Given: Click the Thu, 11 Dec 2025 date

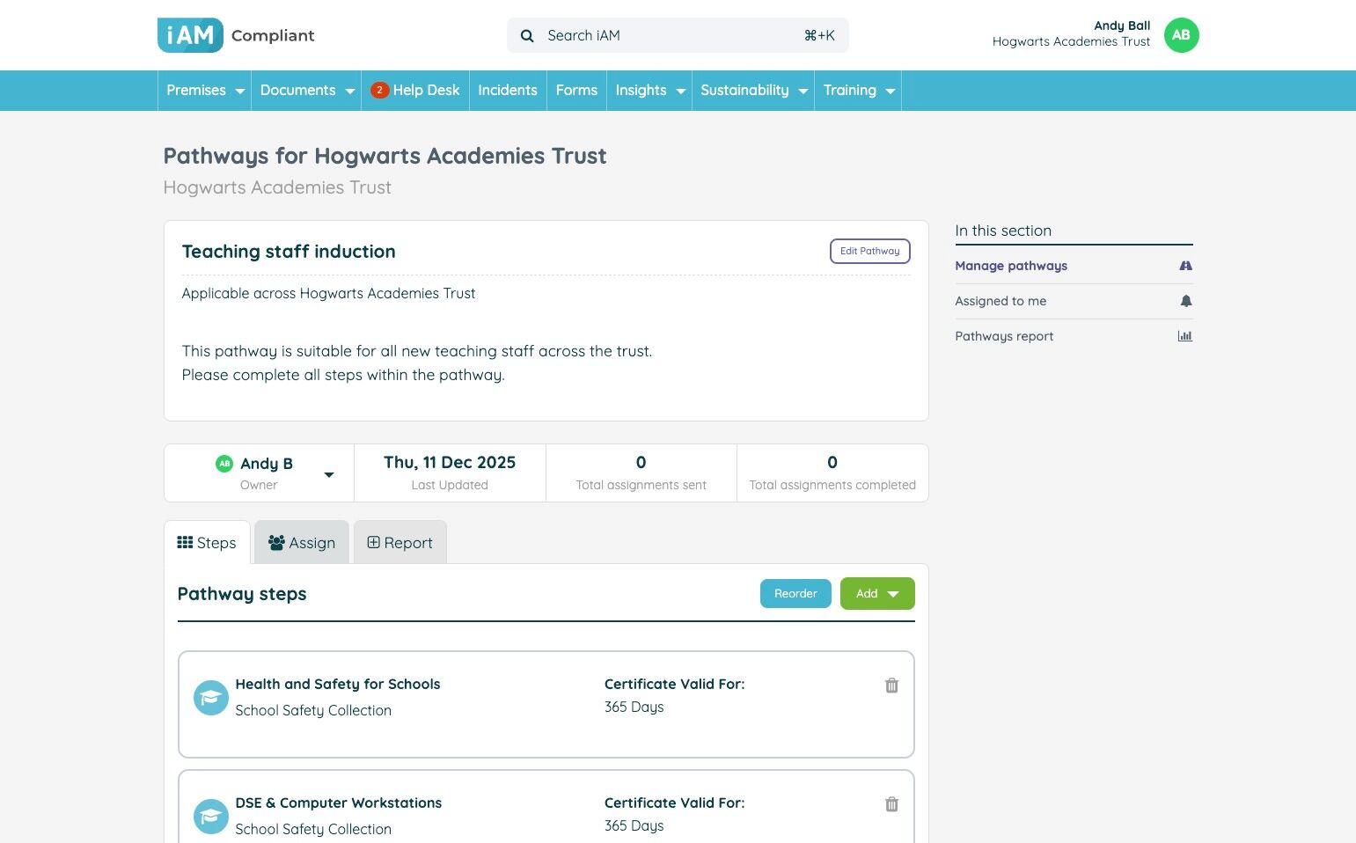Looking at the screenshot, I should [450, 463].
